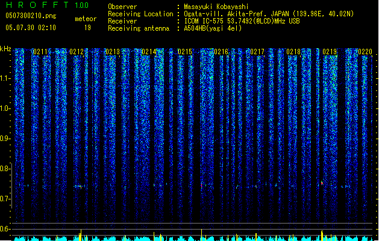Click the 0217 time marker

click(x=257, y=52)
